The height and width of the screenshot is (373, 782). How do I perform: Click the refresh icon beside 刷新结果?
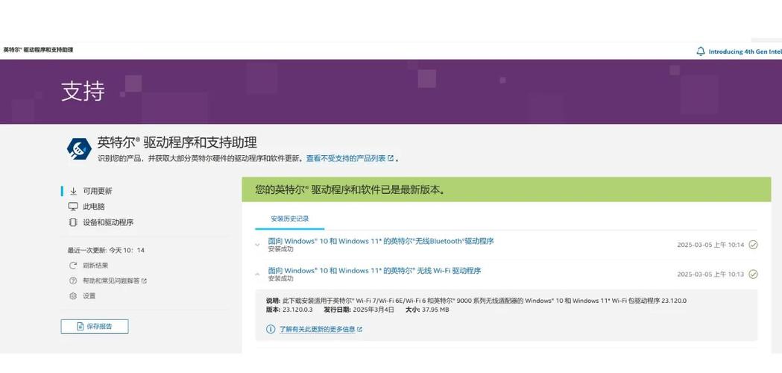[x=73, y=266]
